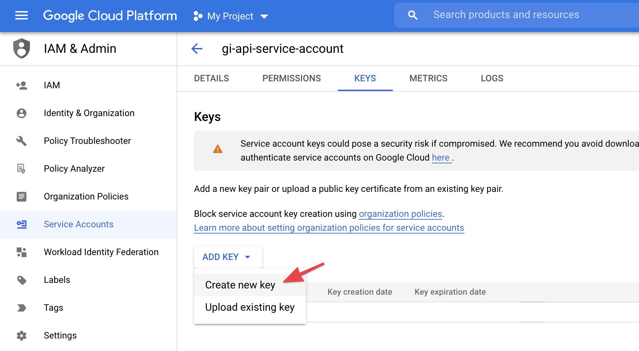
Task: Click the orange warning triangle icon
Action: [218, 149]
